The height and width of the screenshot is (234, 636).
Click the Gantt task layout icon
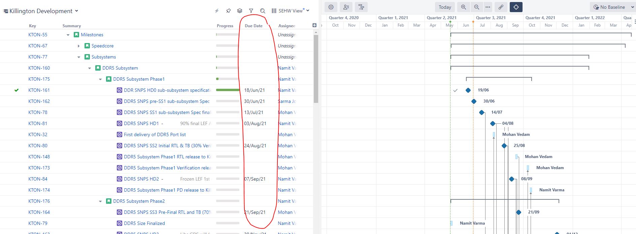(x=361, y=7)
